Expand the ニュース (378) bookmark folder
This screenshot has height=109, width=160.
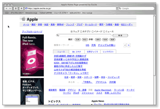(x=61, y=13)
